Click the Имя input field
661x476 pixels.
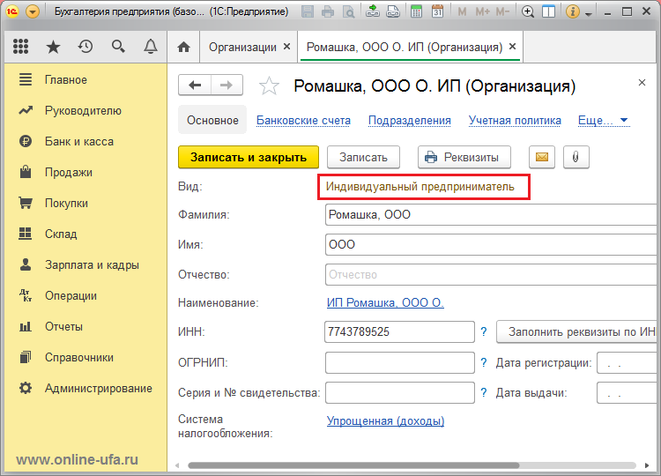tap(493, 244)
